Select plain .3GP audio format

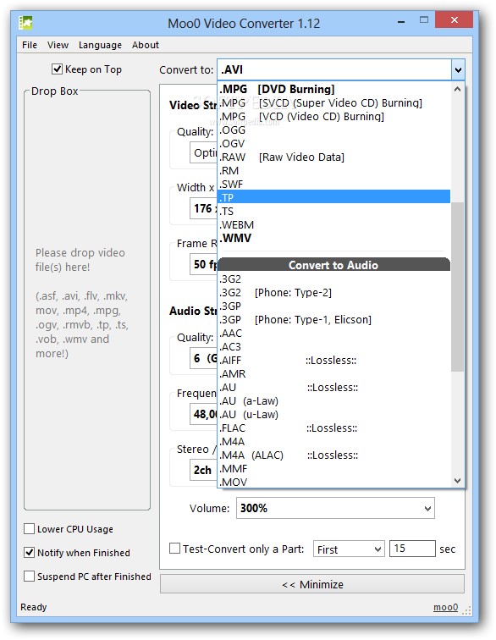coord(334,306)
